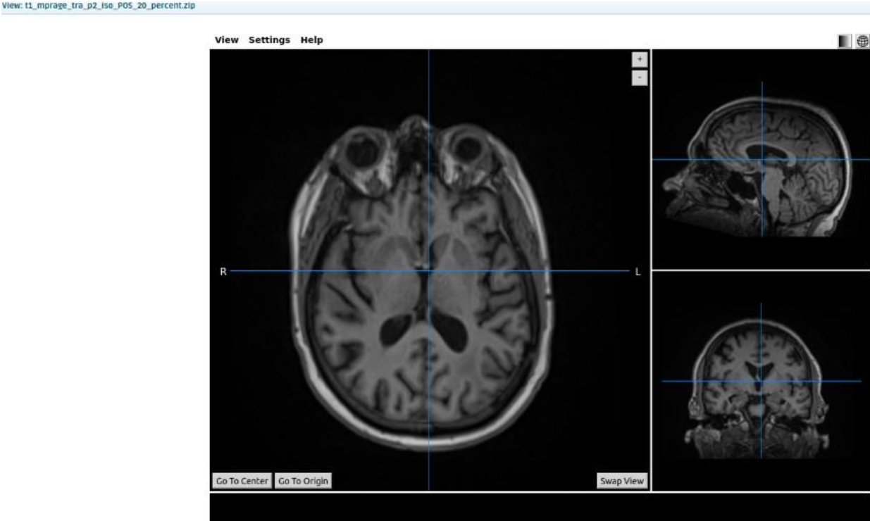Click the eyeball on the L-labeled side
Screen dimensions: 870x521
tap(468, 149)
